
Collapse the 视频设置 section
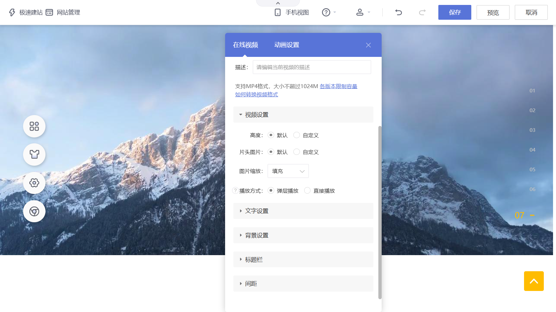[x=303, y=115]
